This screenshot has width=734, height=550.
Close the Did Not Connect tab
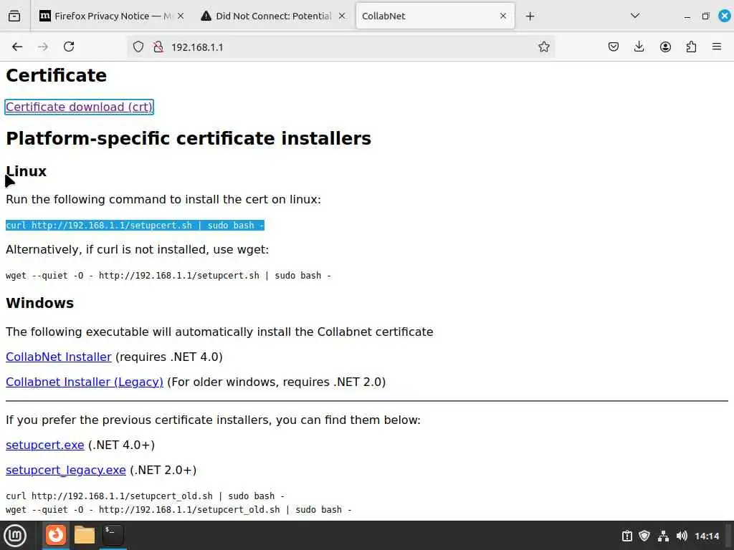tap(342, 16)
